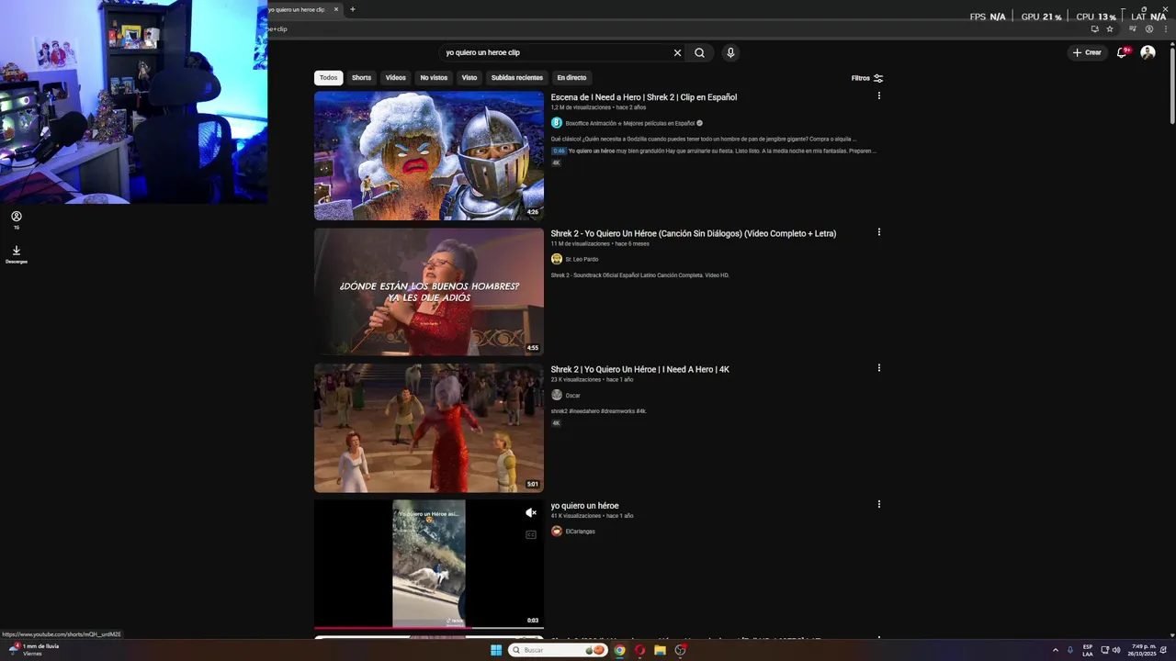Click the Tú sidebar icon

[x=16, y=219]
